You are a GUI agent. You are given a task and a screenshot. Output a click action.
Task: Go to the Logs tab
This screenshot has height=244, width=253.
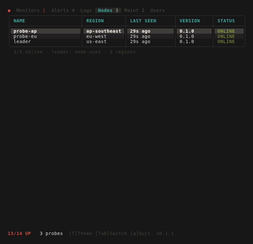point(86,10)
